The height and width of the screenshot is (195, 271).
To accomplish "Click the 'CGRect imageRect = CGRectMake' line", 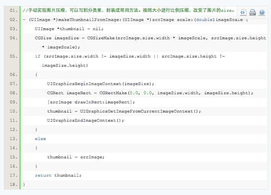I will click(x=150, y=93).
